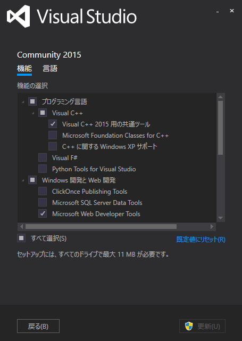Click the horizontal scrollbar left arrow
The image size is (242, 341).
pos(21,227)
